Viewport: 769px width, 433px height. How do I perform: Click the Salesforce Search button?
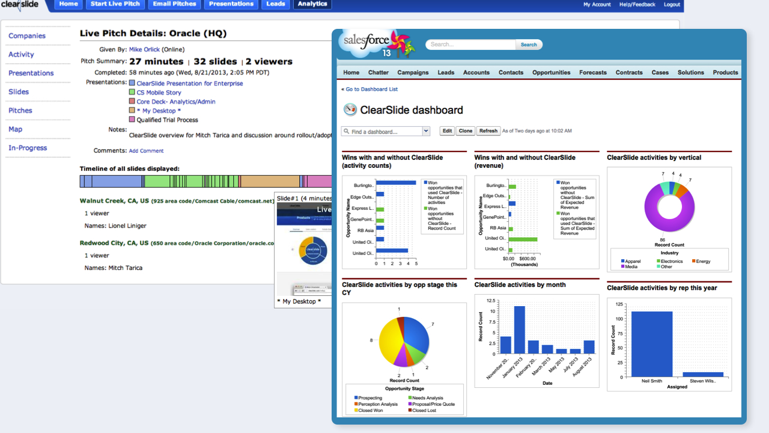529,45
